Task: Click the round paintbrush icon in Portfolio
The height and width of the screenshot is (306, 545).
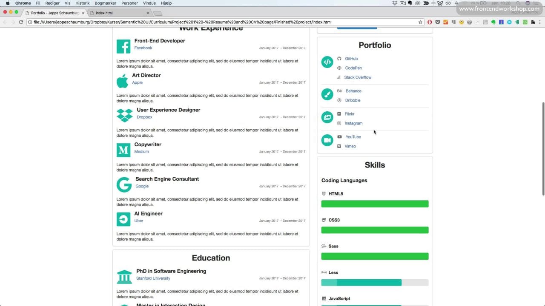Action: (327, 94)
